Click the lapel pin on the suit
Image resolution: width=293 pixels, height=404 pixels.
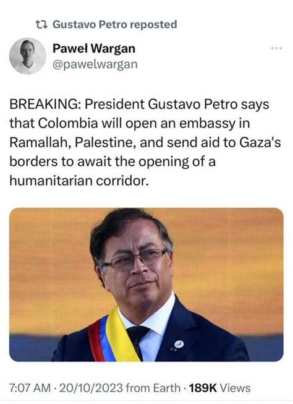click(179, 344)
